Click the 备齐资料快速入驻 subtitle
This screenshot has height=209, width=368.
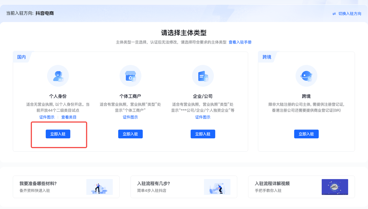[35, 190]
